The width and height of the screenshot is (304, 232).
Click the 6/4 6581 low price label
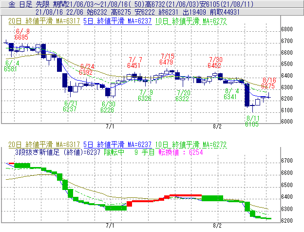click(11, 66)
